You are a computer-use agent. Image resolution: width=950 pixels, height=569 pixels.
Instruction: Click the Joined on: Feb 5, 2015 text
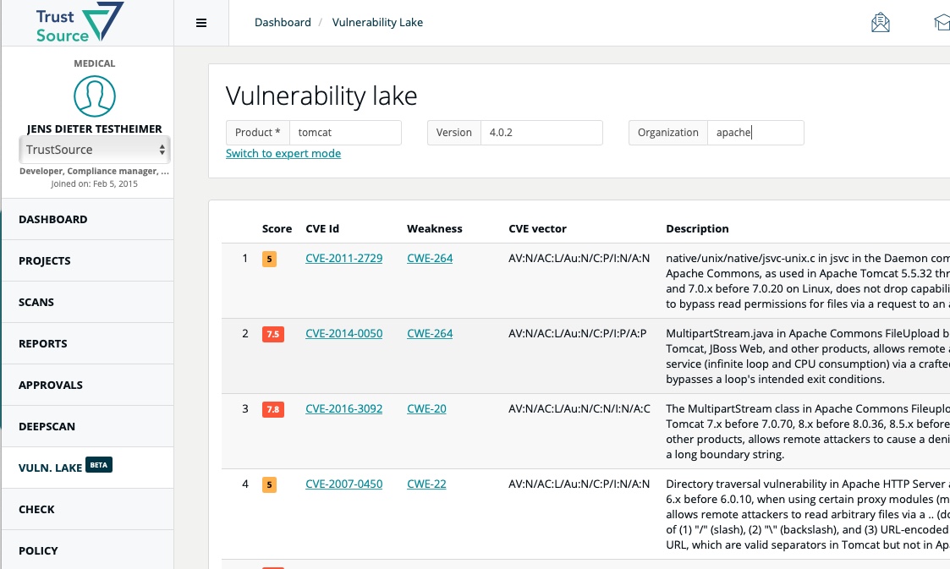[x=95, y=184]
